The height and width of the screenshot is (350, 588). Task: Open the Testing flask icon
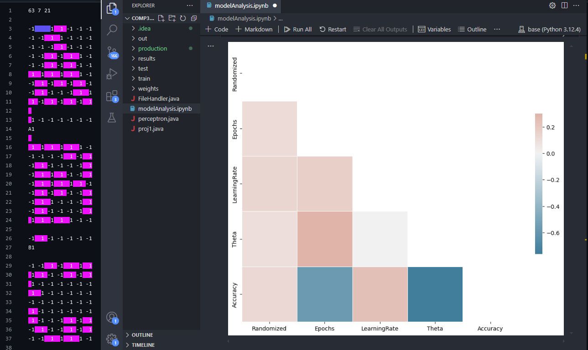(112, 118)
